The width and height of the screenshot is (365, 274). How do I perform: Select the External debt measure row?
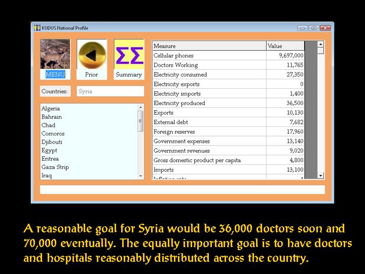[x=209, y=122]
